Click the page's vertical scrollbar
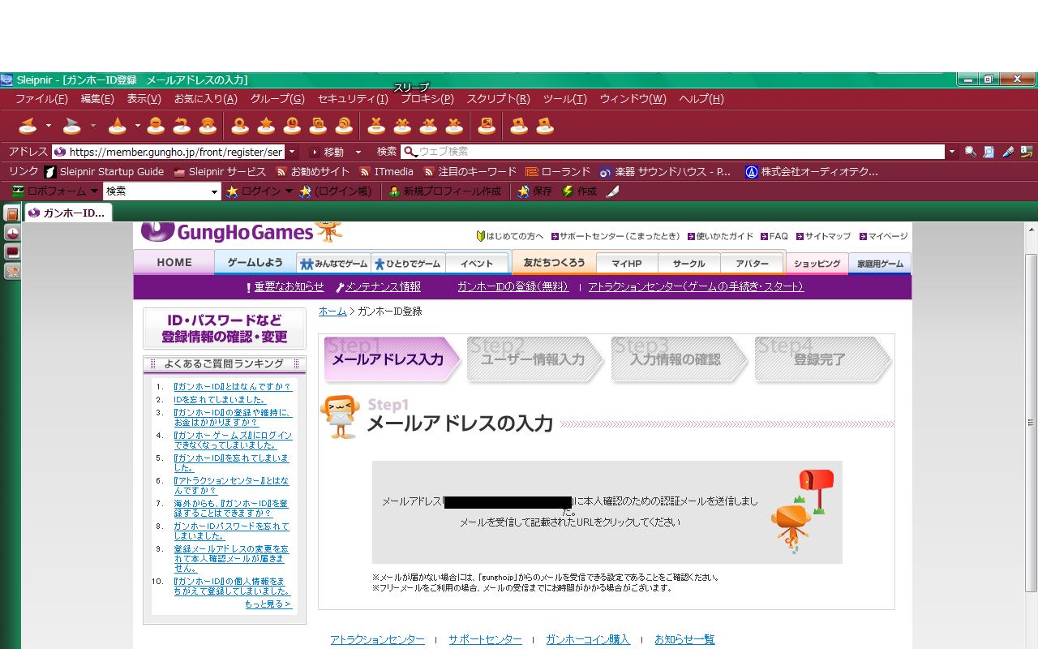This screenshot has height=649, width=1038. pos(1031,422)
